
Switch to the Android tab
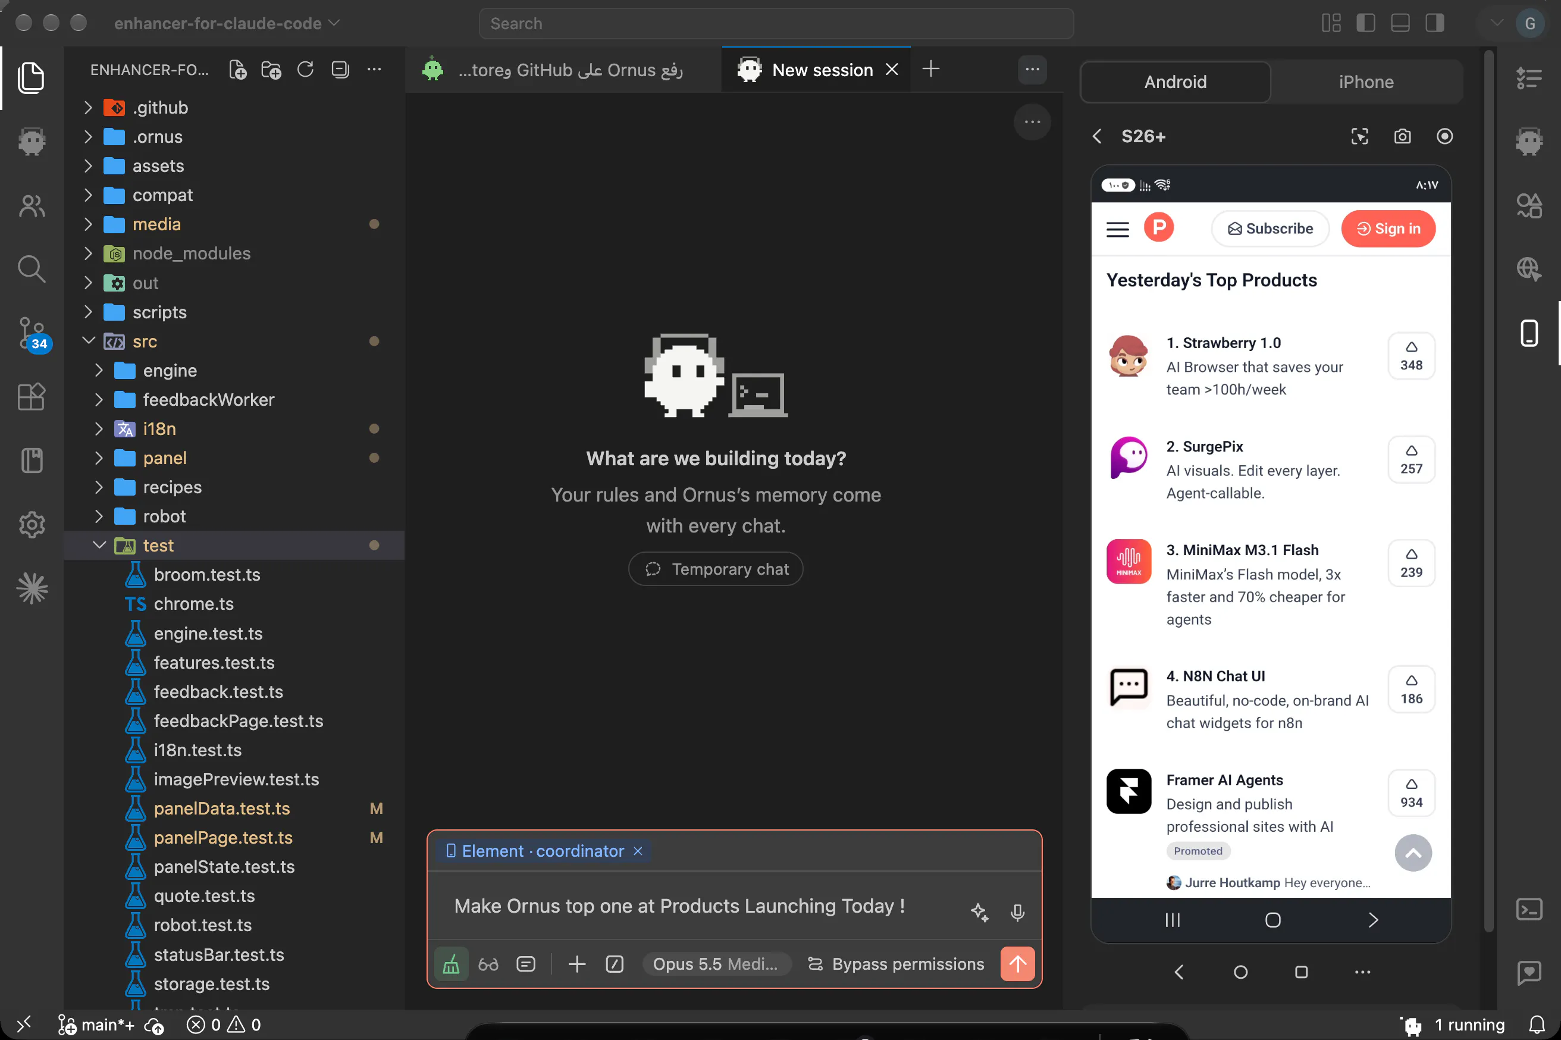1175,82
